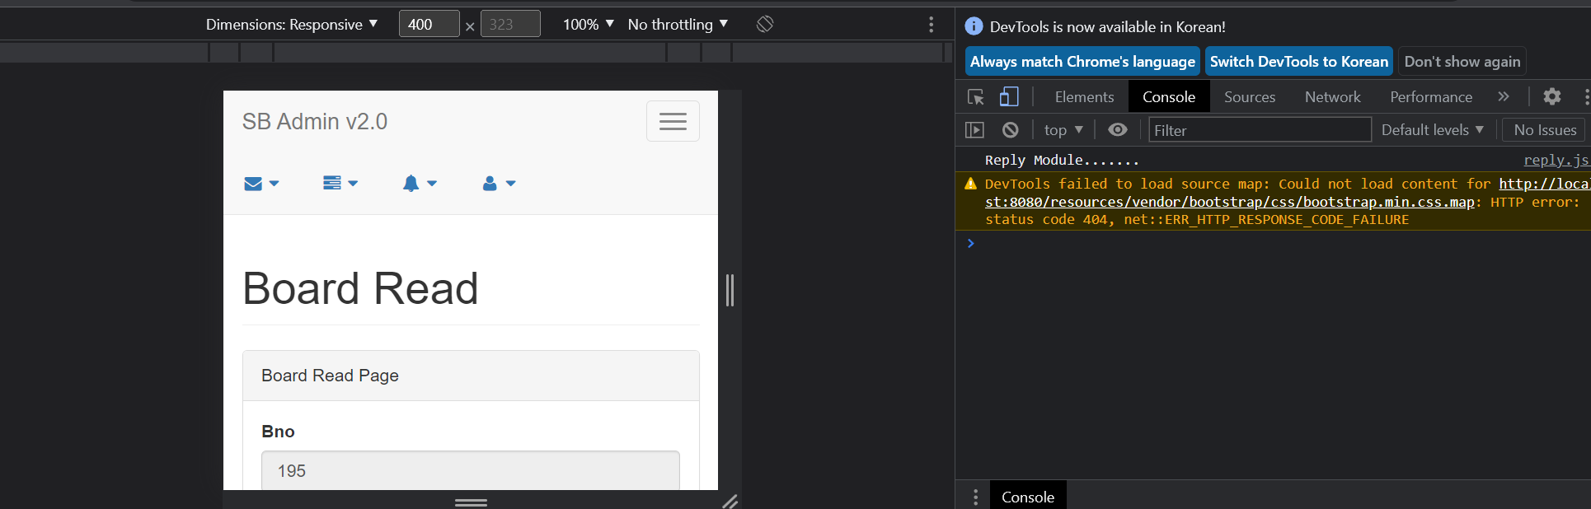Open device toolbar more options
The width and height of the screenshot is (1591, 509).
pos(932,25)
